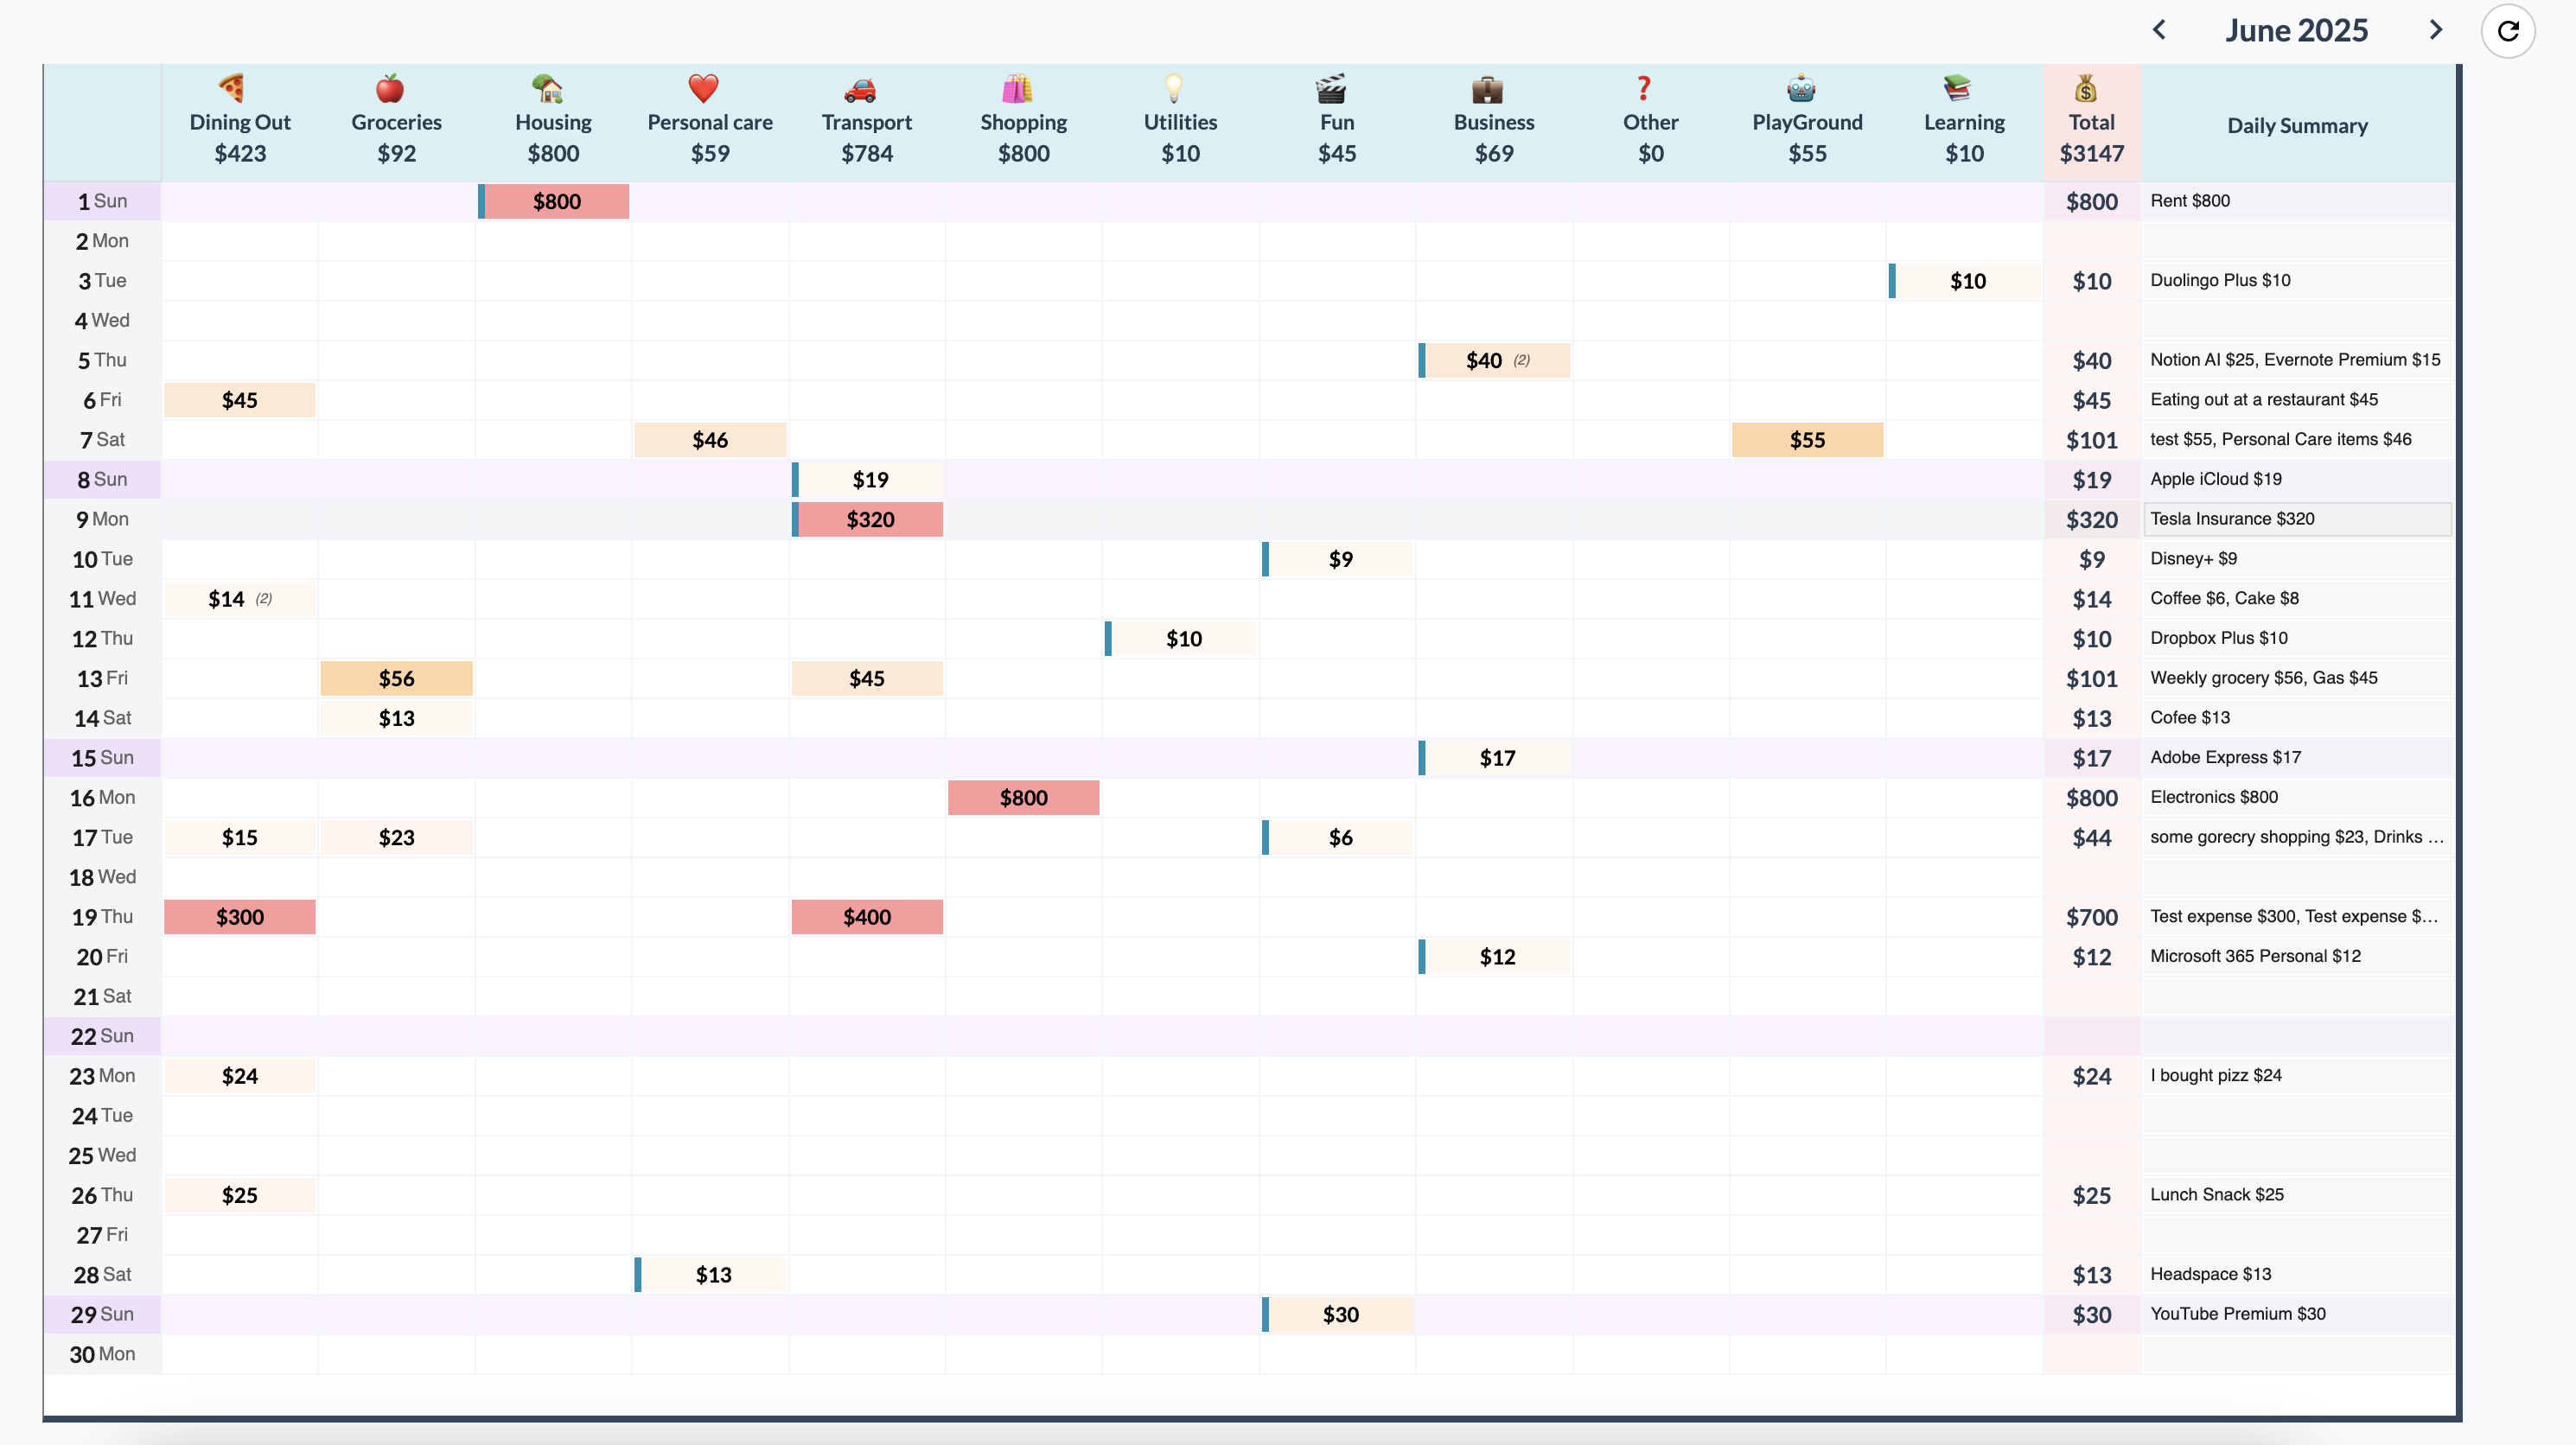2576x1445 pixels.
Task: Click the Housing house icon
Action: click(x=547, y=88)
